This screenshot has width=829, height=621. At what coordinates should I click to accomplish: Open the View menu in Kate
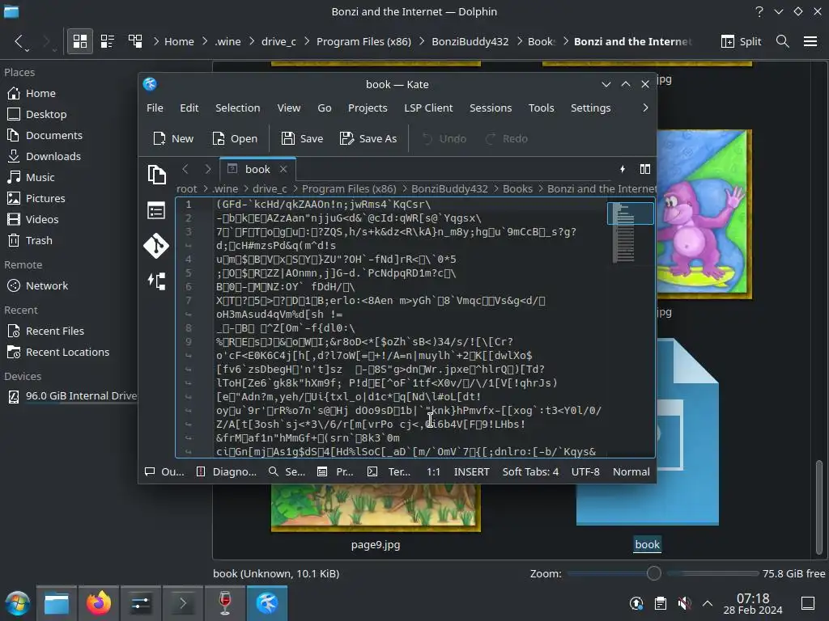[289, 108]
